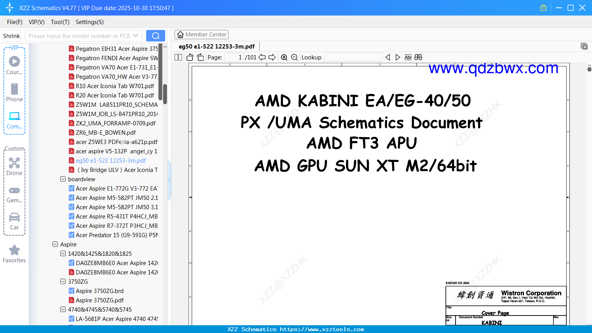Open (Ivy Bridge ULV) Acer Iconia PDF
Screen dimensions: 592x333
[114, 170]
